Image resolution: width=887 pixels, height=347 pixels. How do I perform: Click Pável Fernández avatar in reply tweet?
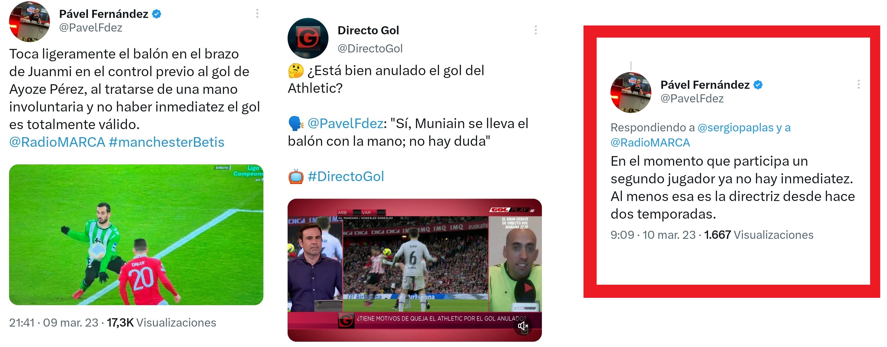click(x=631, y=92)
